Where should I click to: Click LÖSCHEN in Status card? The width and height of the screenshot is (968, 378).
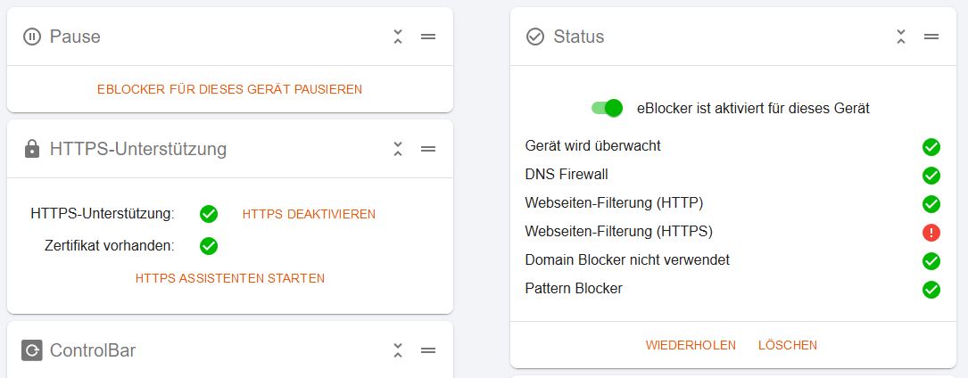(x=788, y=345)
